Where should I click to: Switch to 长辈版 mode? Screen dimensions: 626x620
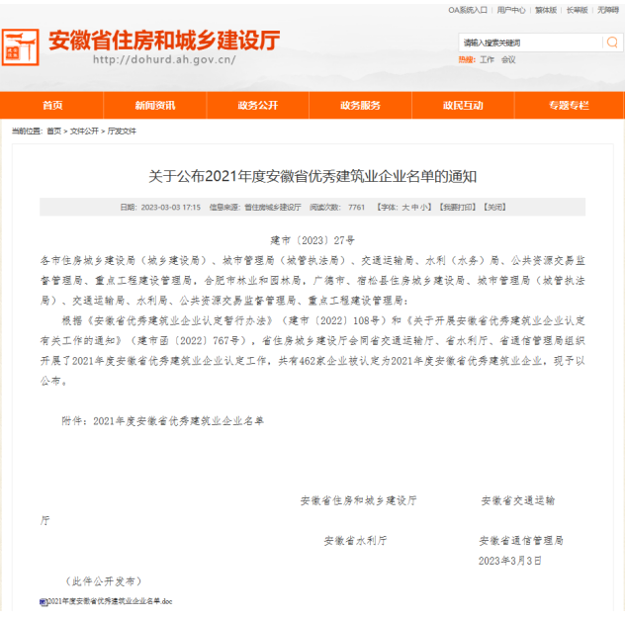point(578,10)
